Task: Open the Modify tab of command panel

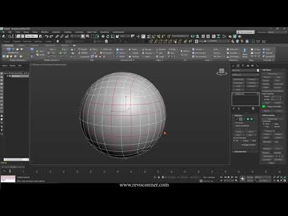Action: coord(238,65)
